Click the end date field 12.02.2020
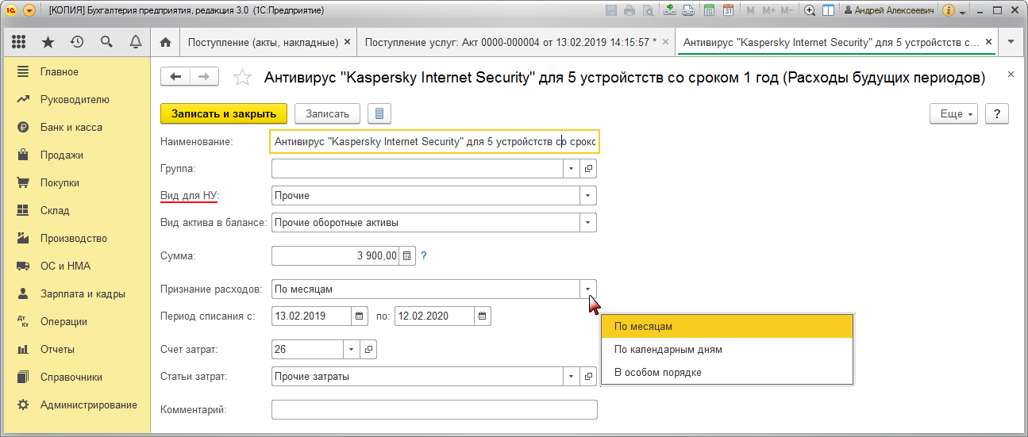This screenshot has width=1028, height=437. pos(434,316)
